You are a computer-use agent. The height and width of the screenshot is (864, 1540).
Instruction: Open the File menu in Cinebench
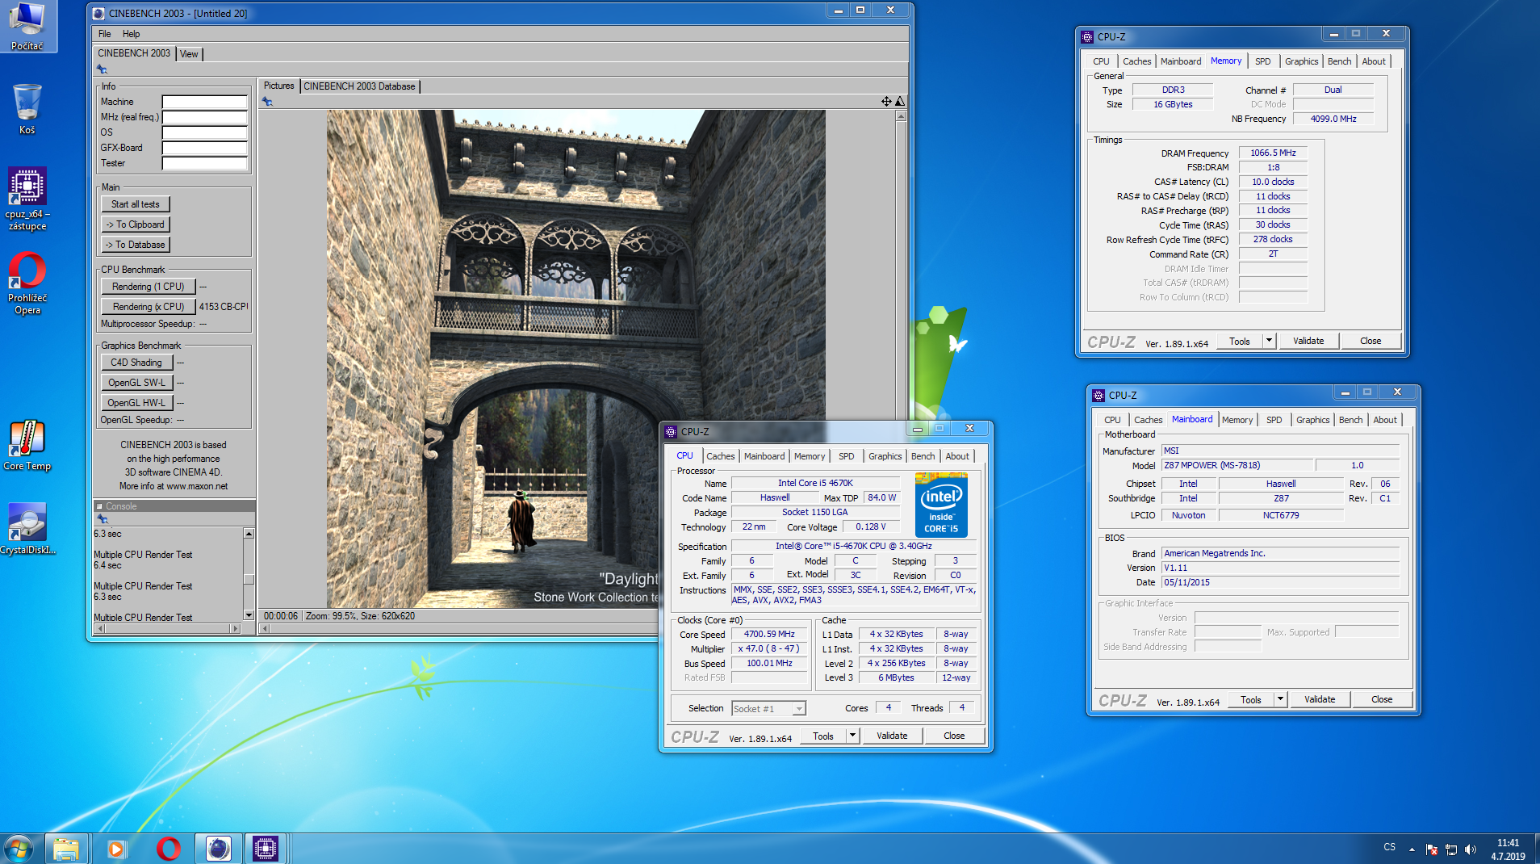tap(105, 34)
